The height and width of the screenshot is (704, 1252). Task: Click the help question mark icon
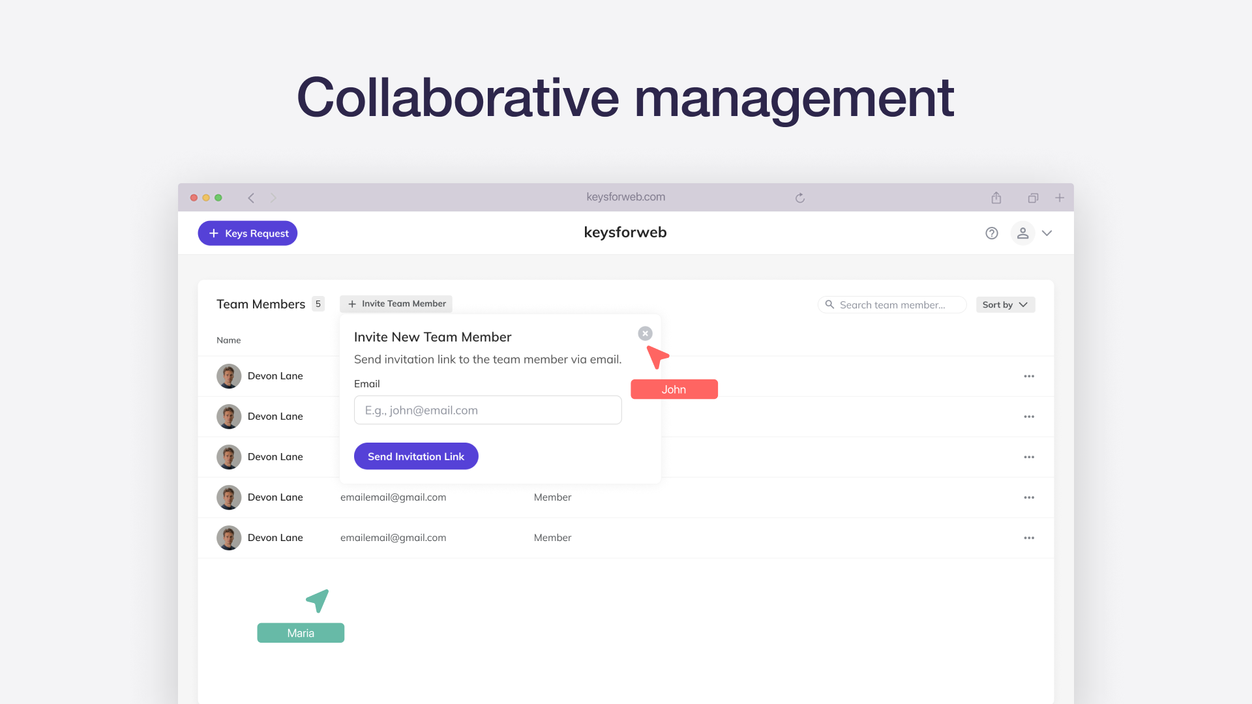pos(991,233)
